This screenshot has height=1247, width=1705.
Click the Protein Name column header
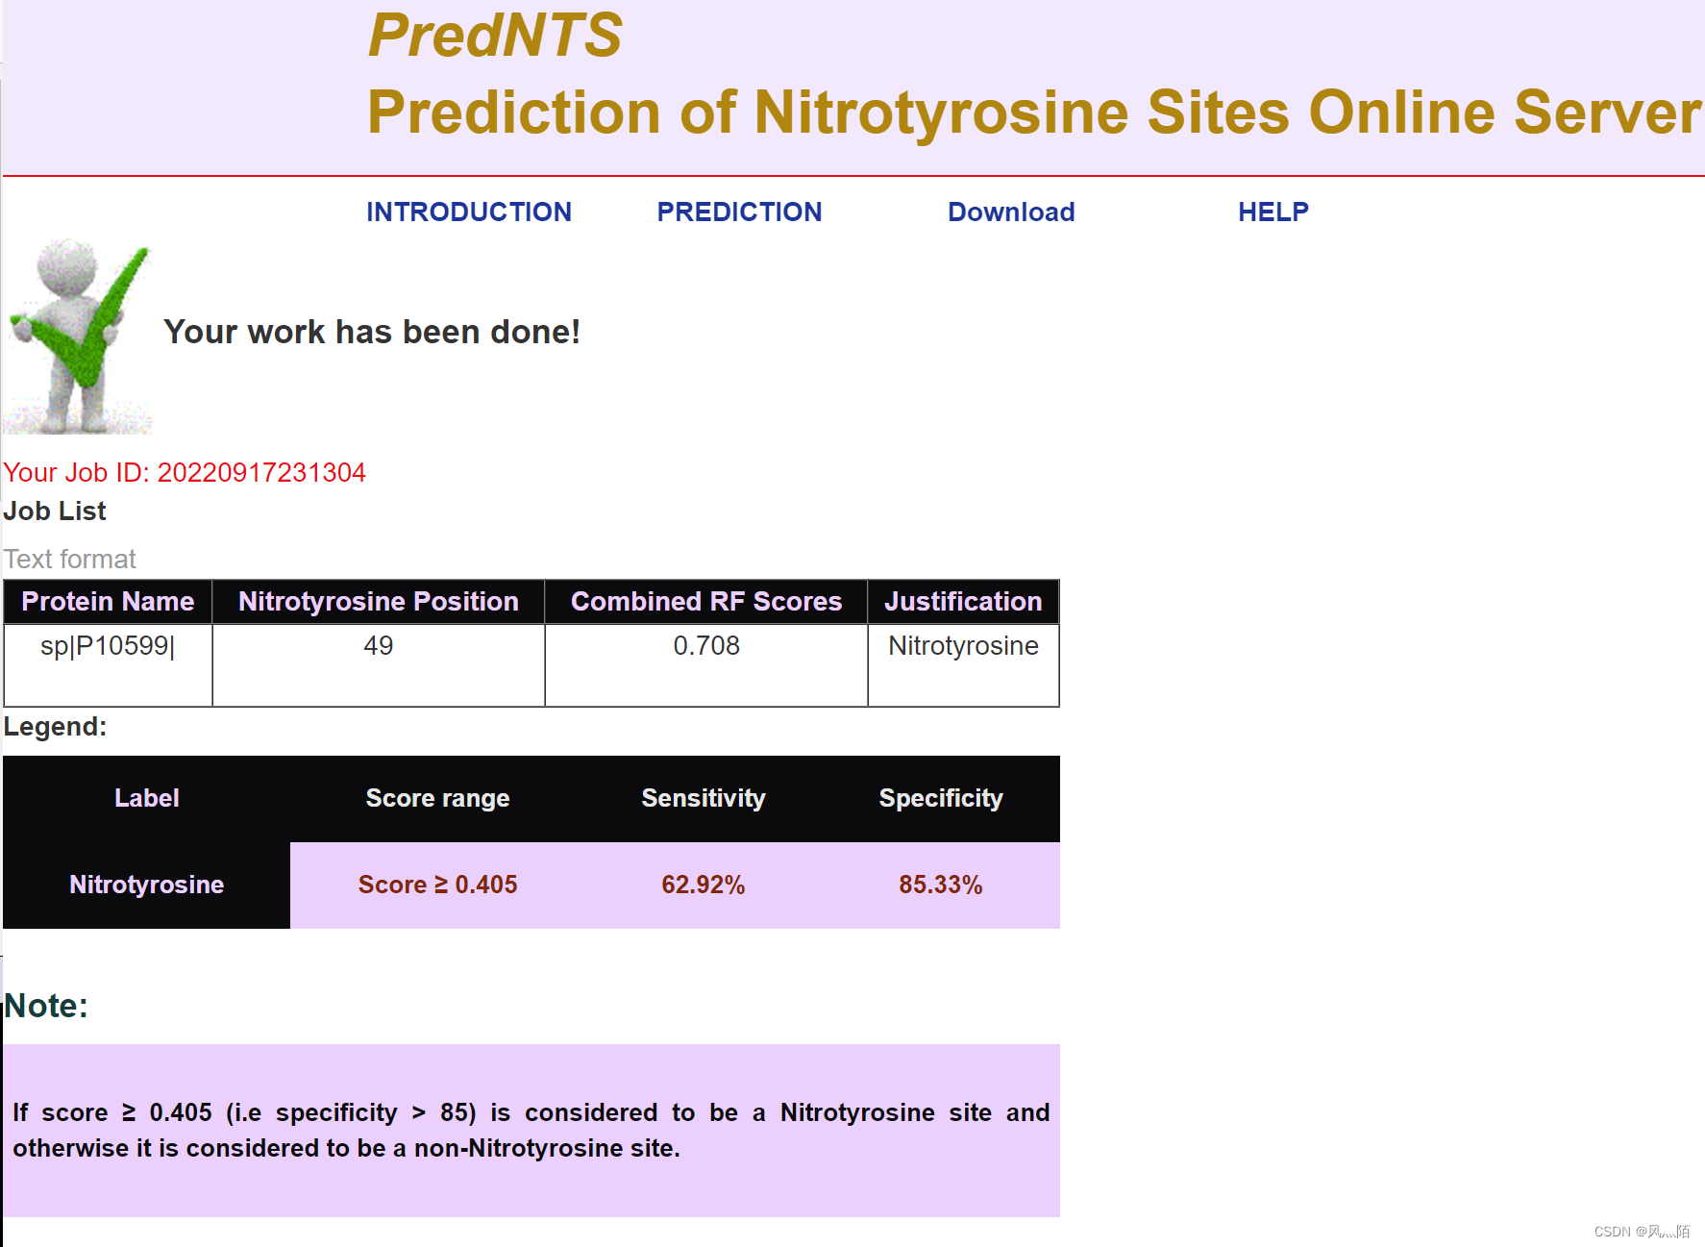[108, 602]
